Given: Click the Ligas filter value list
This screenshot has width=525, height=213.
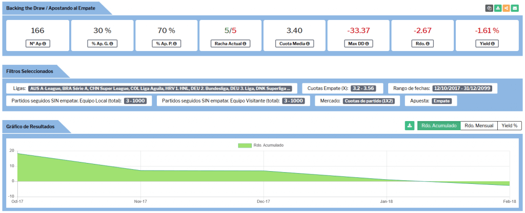Looking at the screenshot, I should click(160, 88).
